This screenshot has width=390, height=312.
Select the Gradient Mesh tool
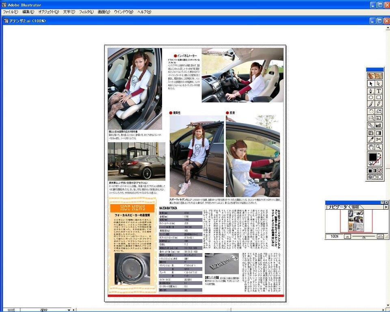(x=371, y=133)
